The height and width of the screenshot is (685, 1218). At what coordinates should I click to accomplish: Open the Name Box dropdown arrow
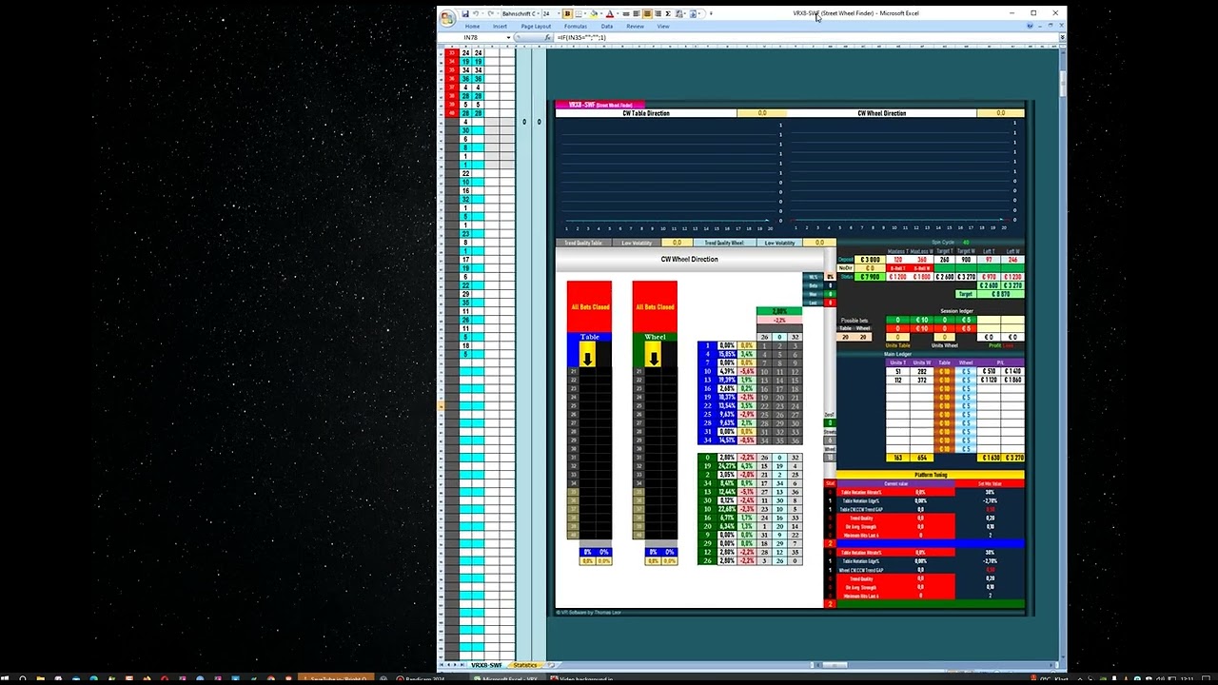(x=509, y=37)
